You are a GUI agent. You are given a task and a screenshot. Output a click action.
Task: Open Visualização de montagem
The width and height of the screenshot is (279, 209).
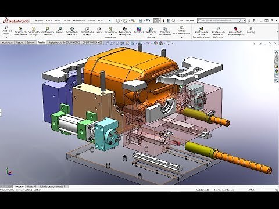tap(110, 33)
